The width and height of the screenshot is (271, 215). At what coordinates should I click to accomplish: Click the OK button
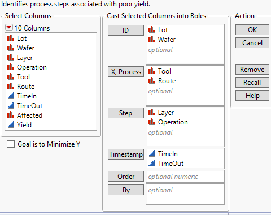coord(252,30)
